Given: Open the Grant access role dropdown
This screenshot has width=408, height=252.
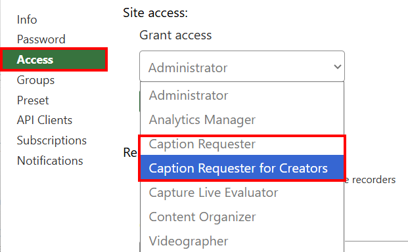Looking at the screenshot, I should [242, 66].
